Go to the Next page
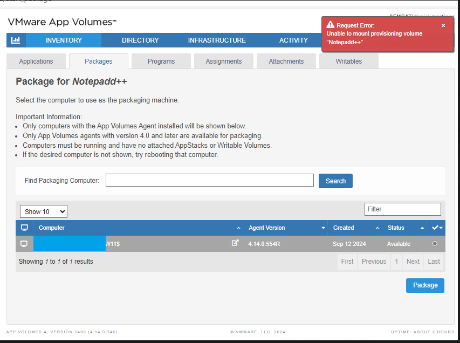Viewport: 460px width, 343px height. tap(413, 262)
